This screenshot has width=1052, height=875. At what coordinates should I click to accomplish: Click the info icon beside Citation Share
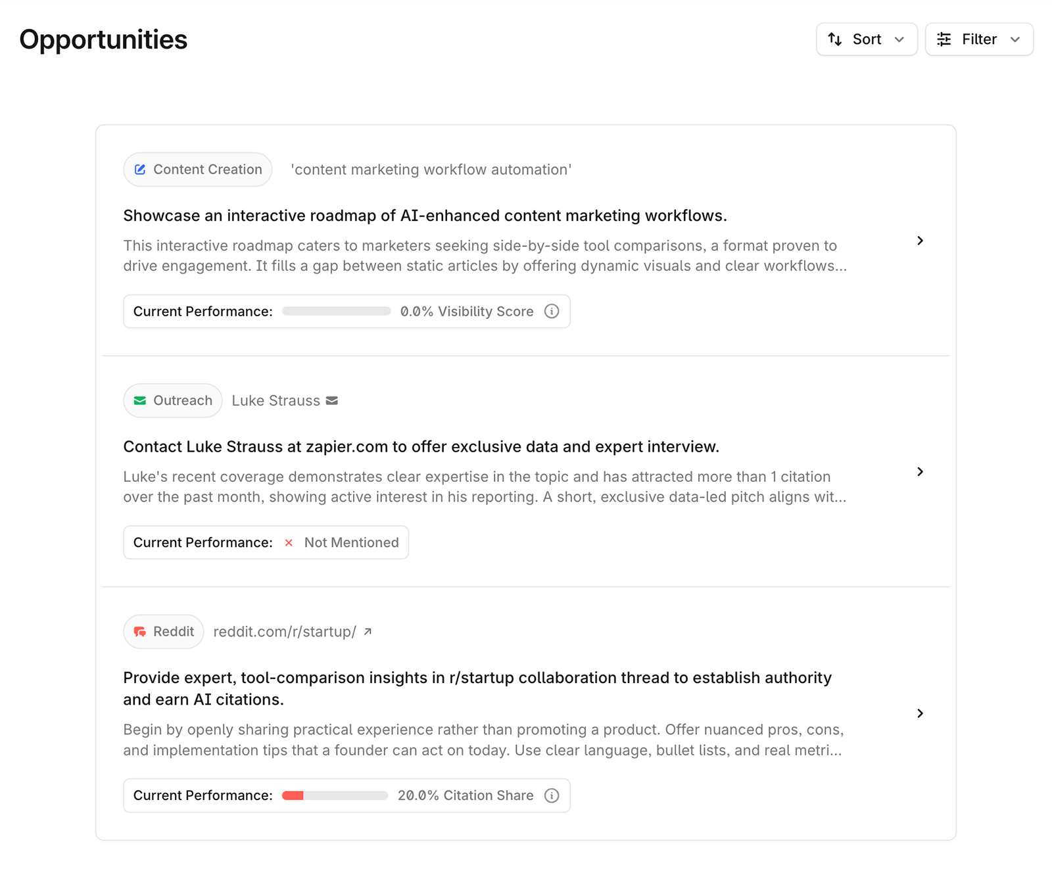coord(552,795)
